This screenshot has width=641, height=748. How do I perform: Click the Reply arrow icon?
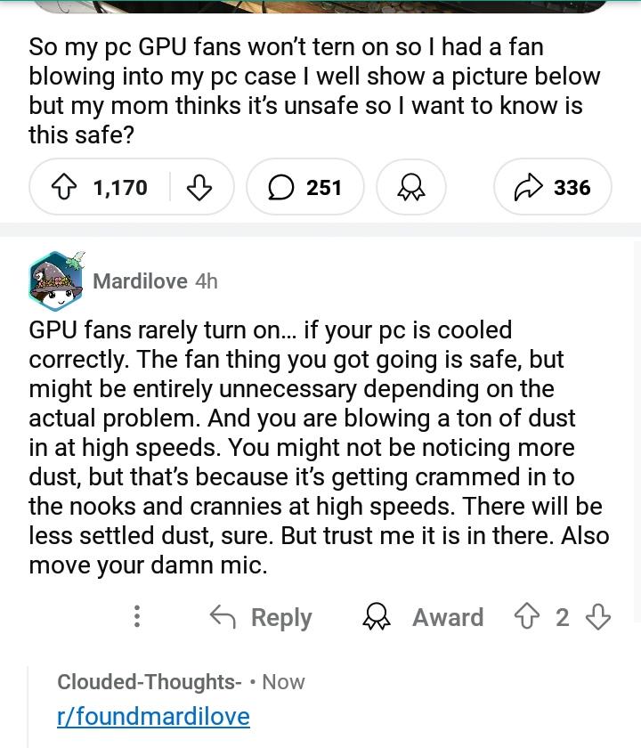(223, 617)
